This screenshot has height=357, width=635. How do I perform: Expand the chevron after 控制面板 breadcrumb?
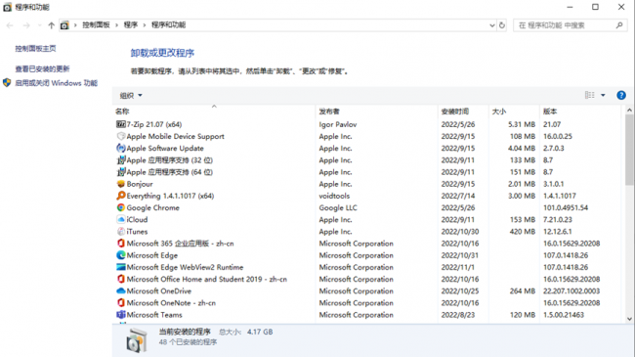(116, 25)
